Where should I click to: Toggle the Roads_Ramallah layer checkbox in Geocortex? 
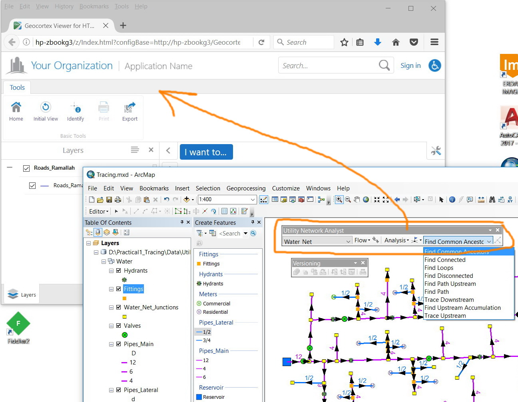(x=26, y=168)
